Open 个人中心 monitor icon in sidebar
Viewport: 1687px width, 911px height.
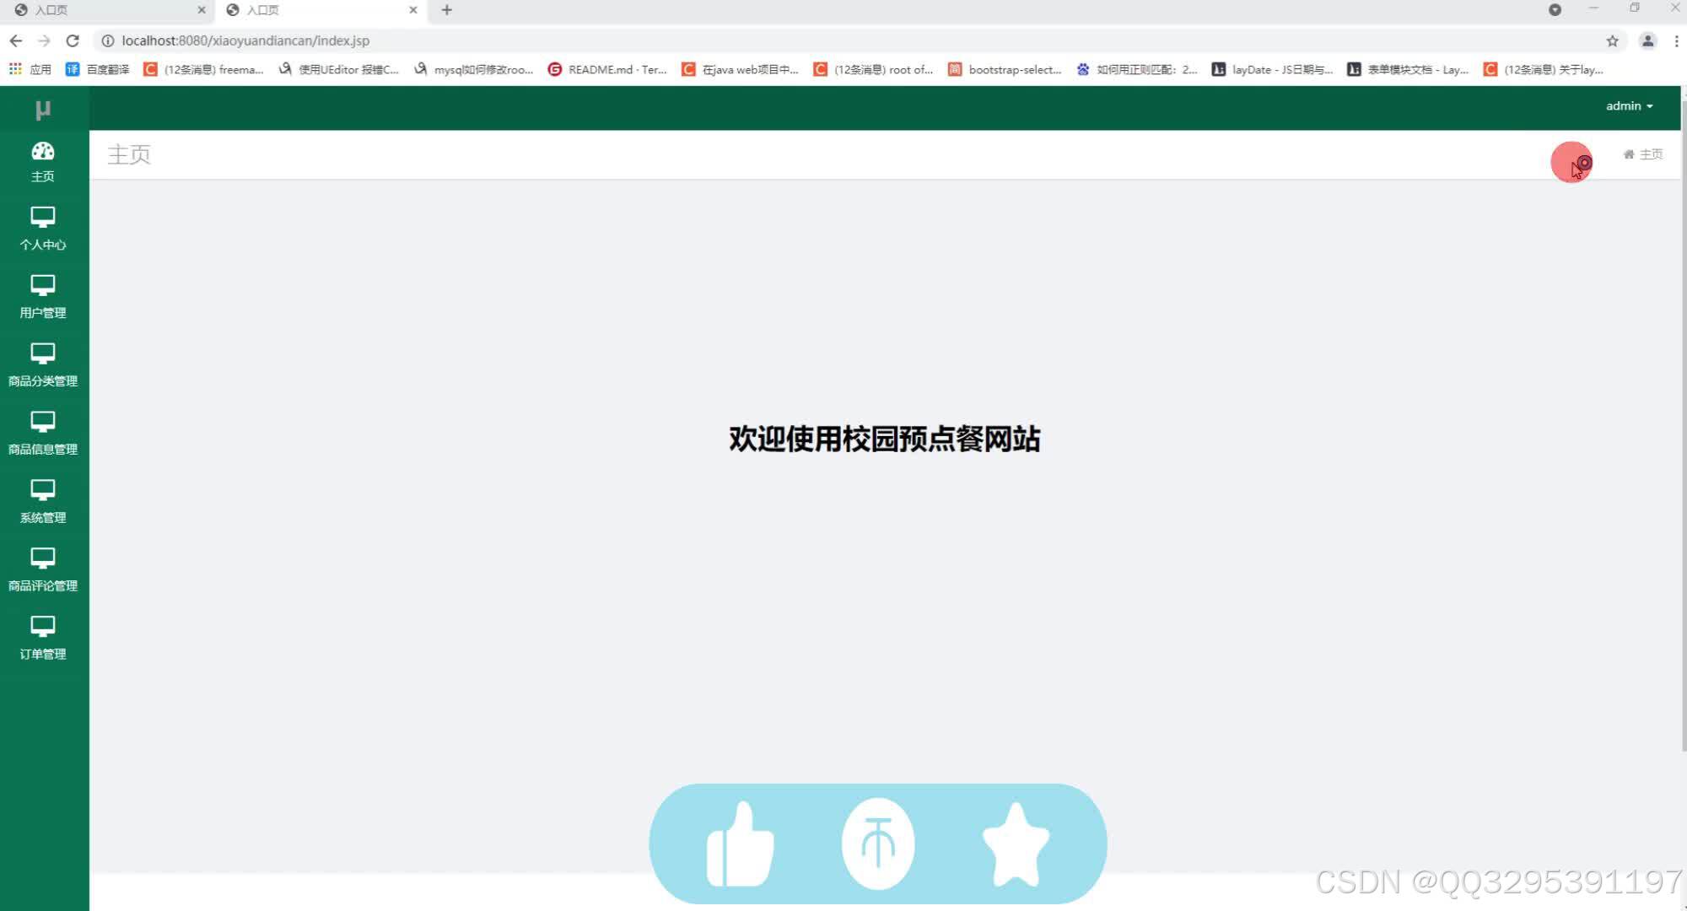click(x=43, y=217)
